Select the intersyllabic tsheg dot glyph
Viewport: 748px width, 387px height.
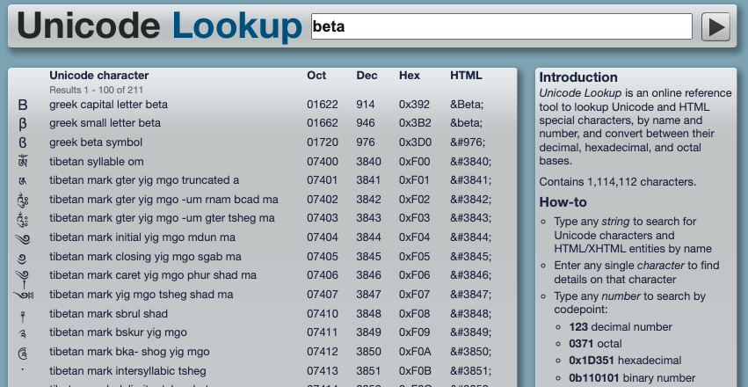[23, 369]
